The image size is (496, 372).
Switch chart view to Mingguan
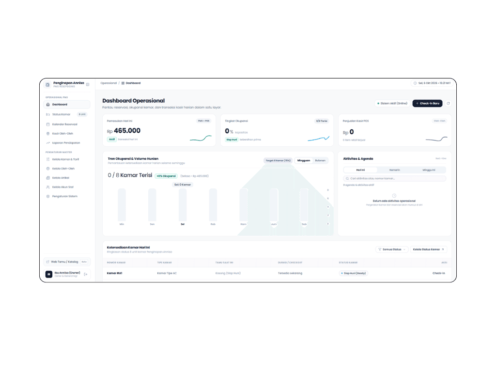[x=304, y=160]
